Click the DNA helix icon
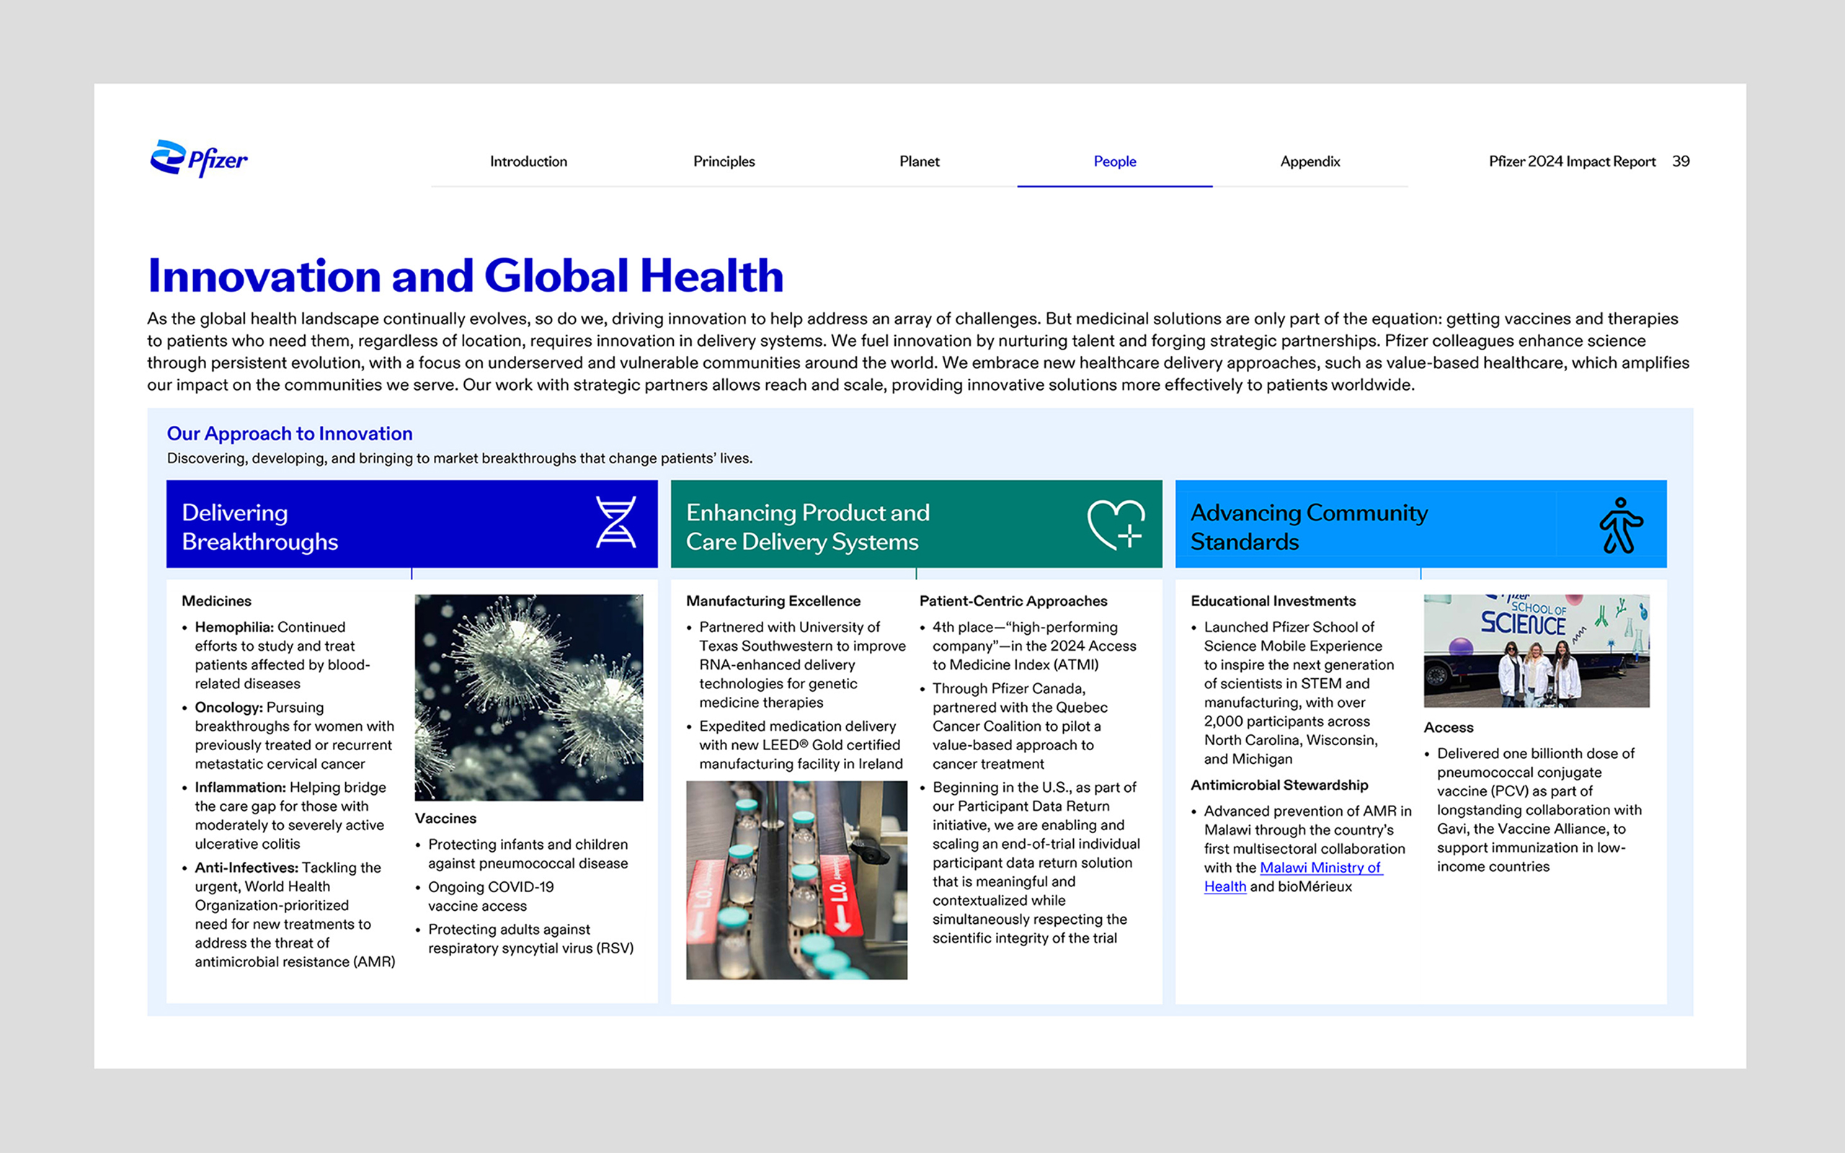 pos(615,522)
